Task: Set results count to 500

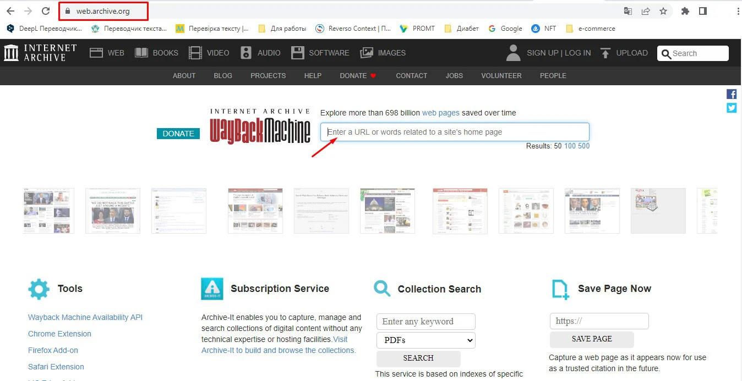Action: point(583,146)
